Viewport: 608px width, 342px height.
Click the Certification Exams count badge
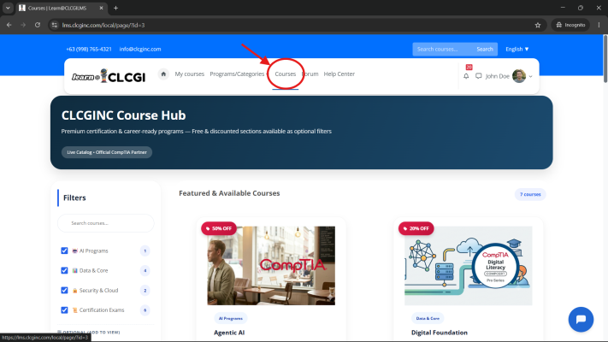[145, 310]
